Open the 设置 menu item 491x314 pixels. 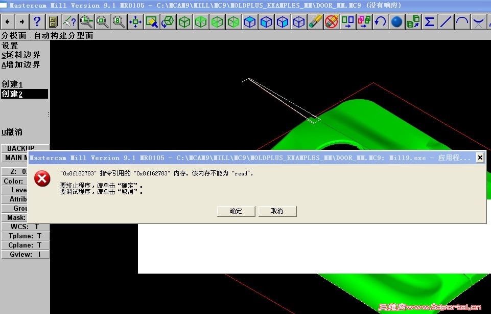[x=10, y=46]
